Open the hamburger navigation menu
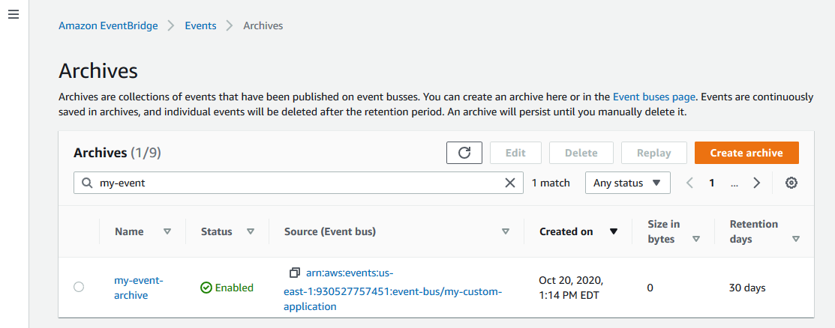This screenshot has width=835, height=328. pyautogui.click(x=13, y=15)
